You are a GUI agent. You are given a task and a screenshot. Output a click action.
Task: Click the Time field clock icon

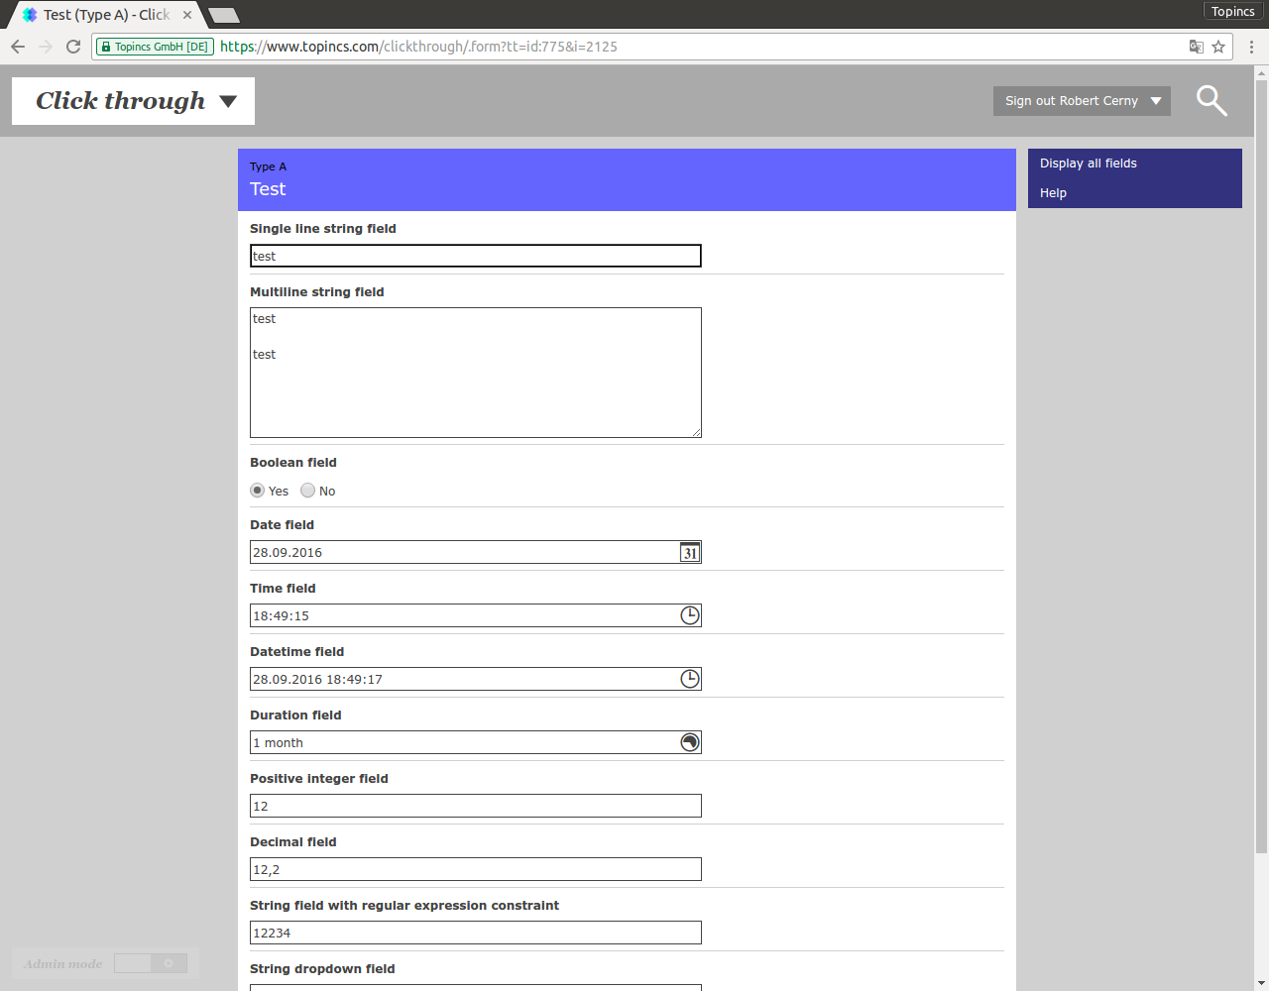point(690,615)
